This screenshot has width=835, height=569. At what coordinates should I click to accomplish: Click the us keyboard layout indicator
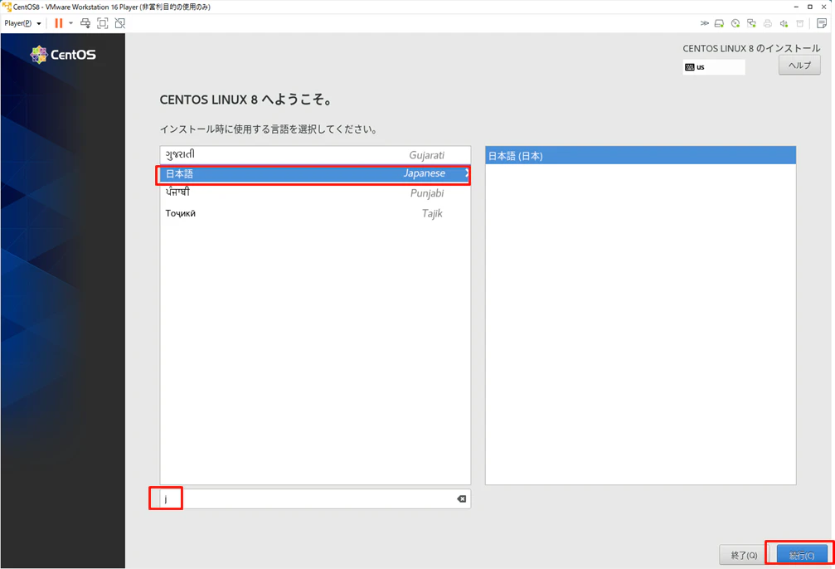714,67
